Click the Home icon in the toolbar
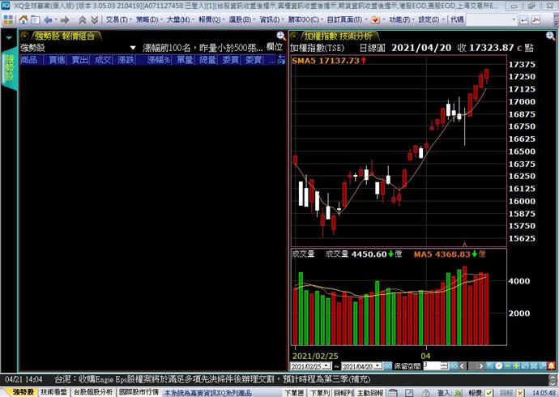This screenshot has height=397, width=559. point(23,19)
